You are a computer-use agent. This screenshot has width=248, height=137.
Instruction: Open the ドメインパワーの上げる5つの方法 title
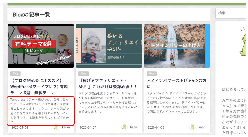coord(176,84)
